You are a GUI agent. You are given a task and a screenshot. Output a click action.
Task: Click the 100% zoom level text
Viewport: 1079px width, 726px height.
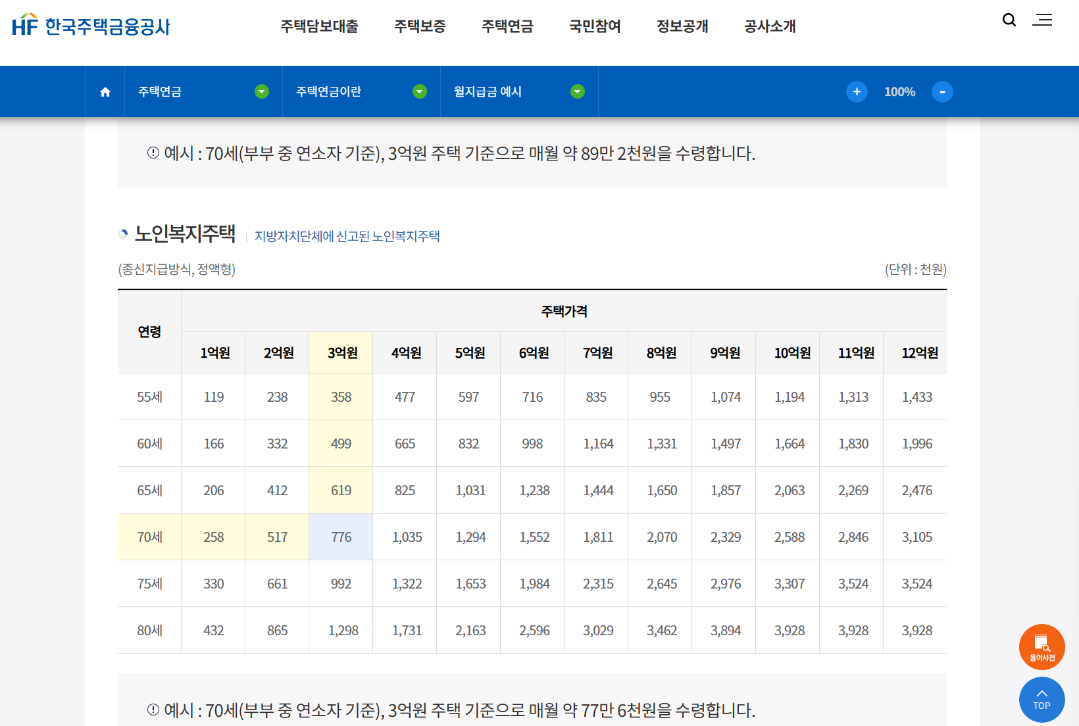point(899,92)
